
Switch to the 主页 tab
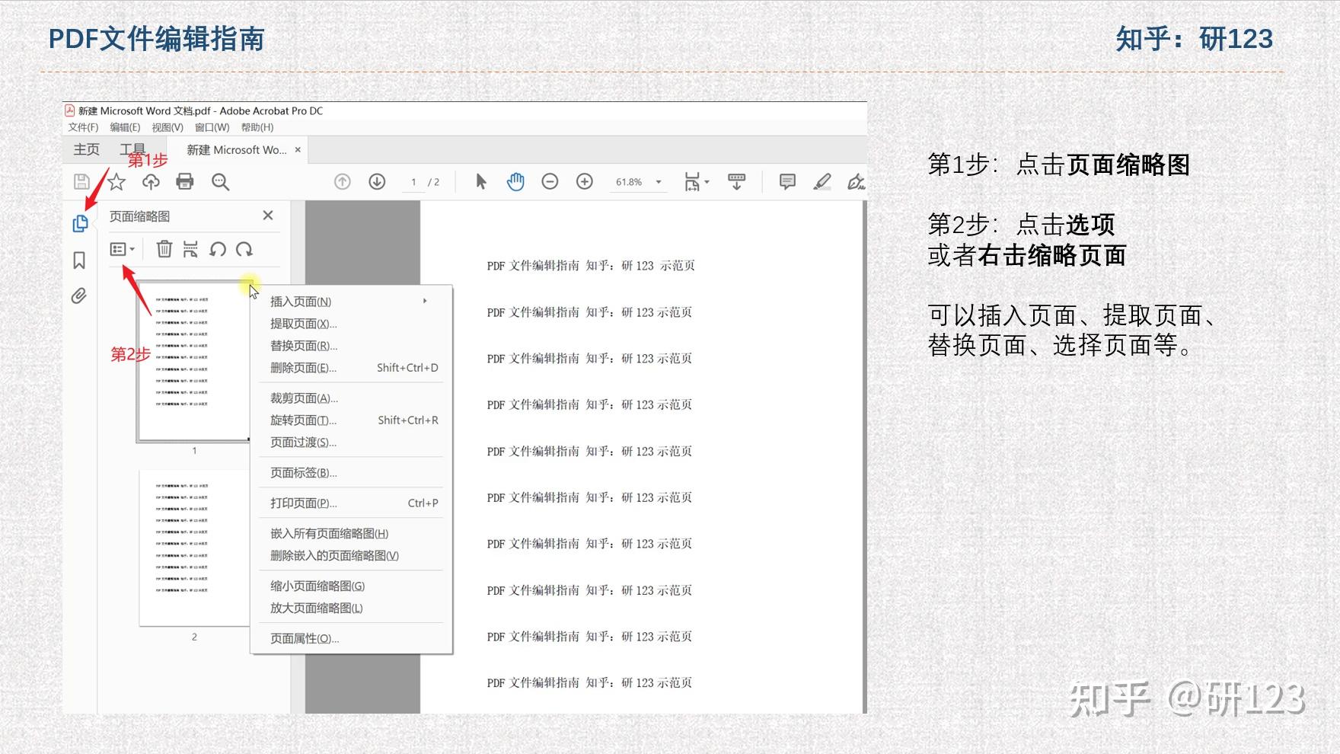(86, 149)
